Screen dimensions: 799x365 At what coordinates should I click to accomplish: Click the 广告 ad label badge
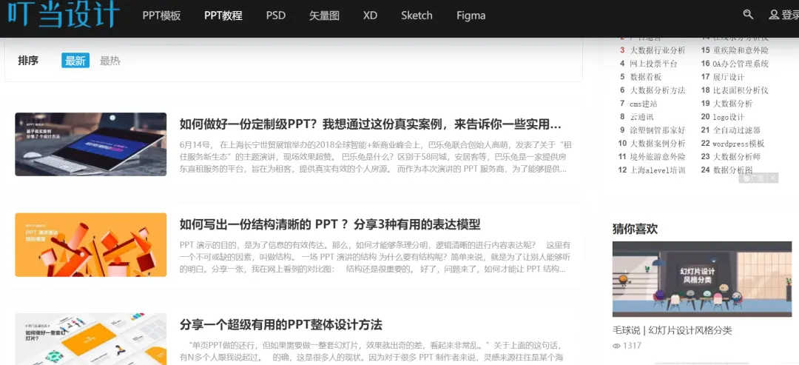[x=754, y=178]
